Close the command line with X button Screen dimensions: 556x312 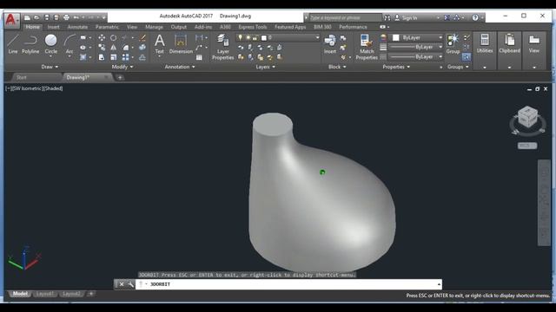click(x=122, y=284)
